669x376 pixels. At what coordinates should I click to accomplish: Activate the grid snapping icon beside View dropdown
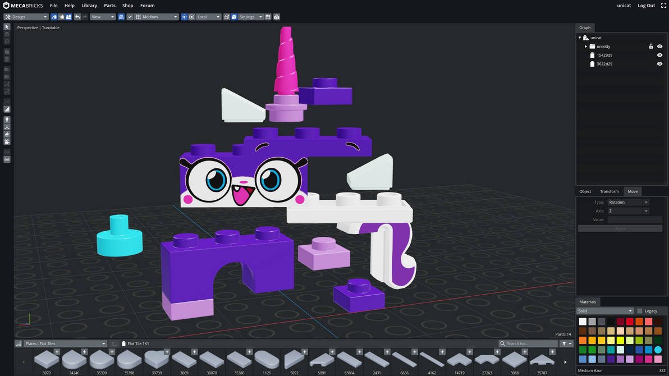click(121, 17)
